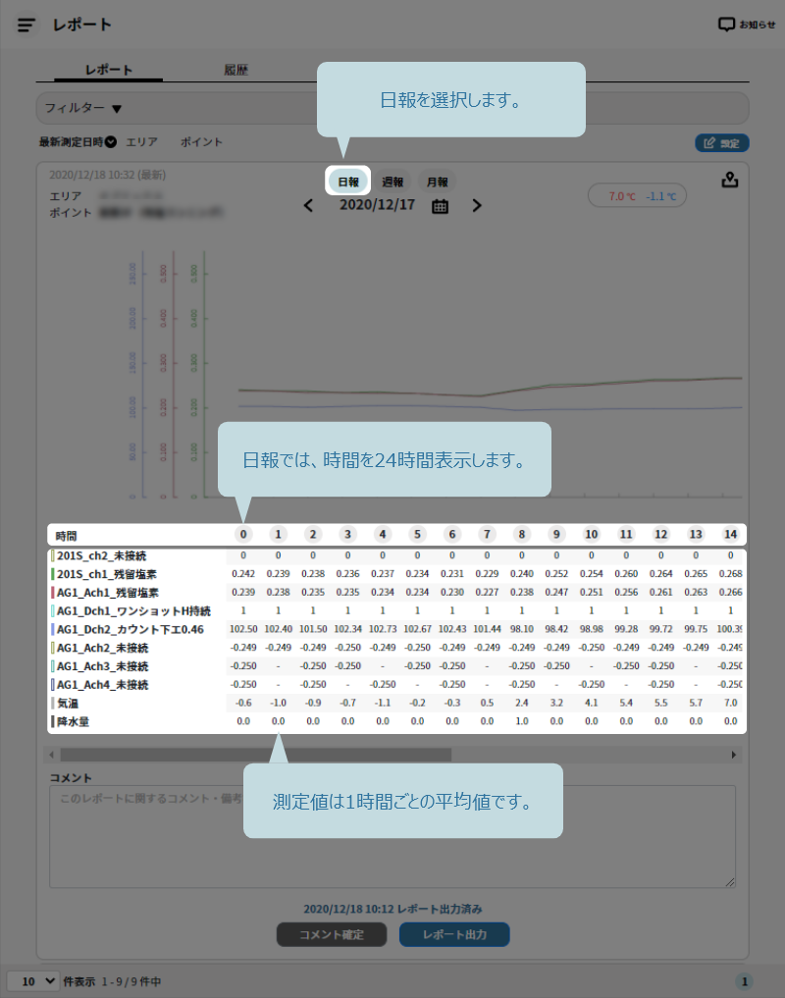Viewport: 785px width, 998px height.
Task: Click the date 2020/12/17 text
Action: [x=377, y=205]
